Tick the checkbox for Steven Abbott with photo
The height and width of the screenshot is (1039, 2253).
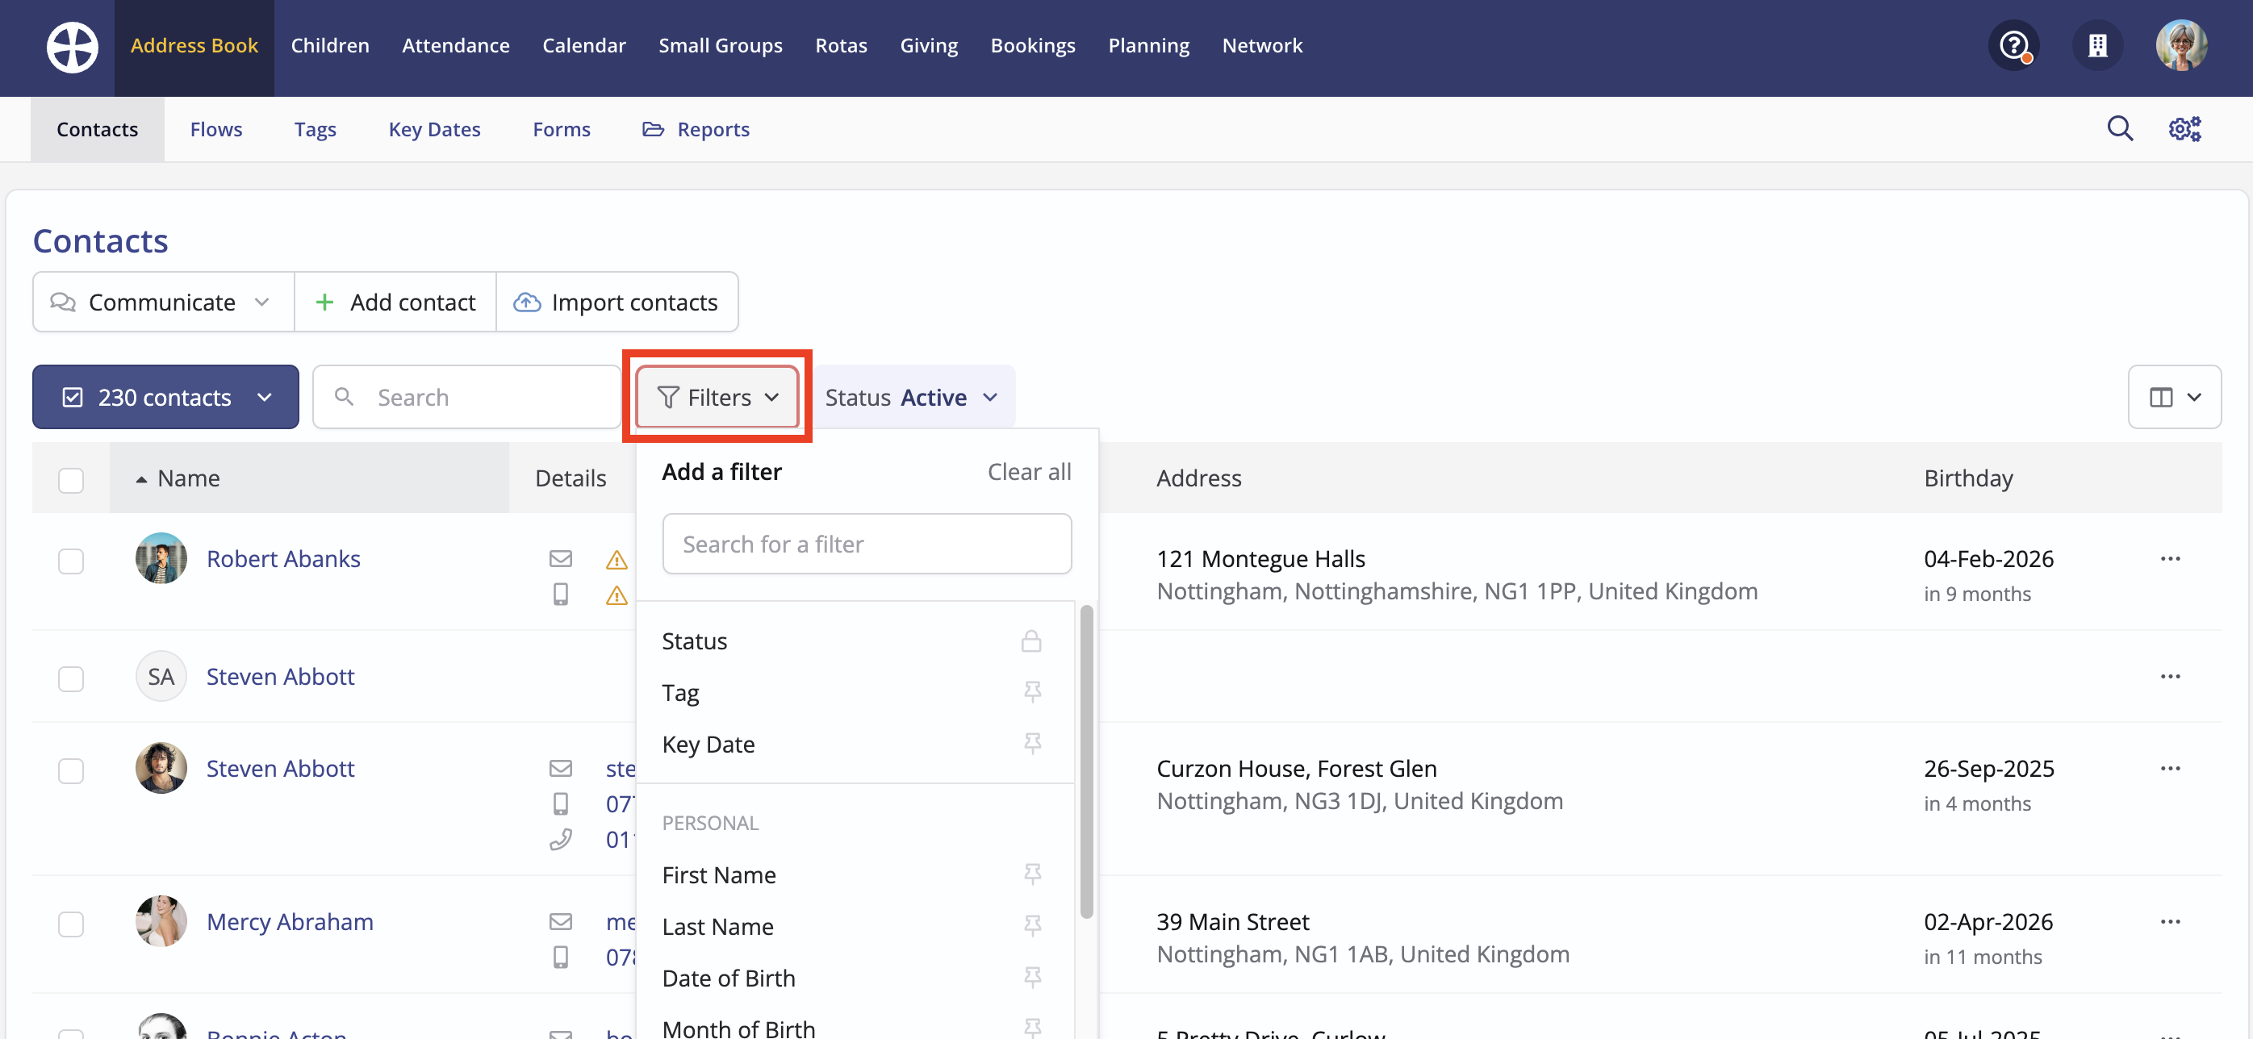(x=71, y=770)
